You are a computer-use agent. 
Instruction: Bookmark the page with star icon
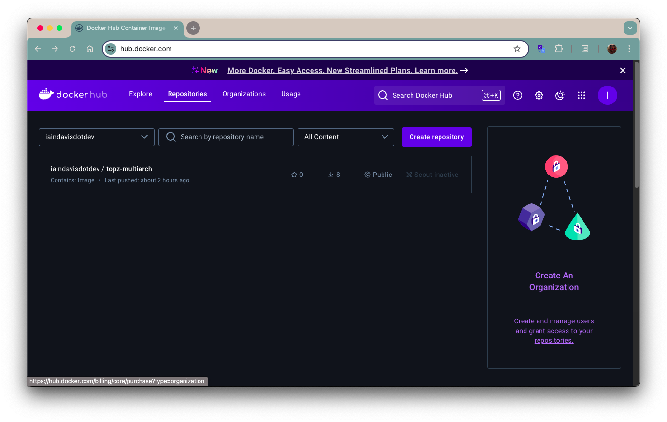(517, 49)
